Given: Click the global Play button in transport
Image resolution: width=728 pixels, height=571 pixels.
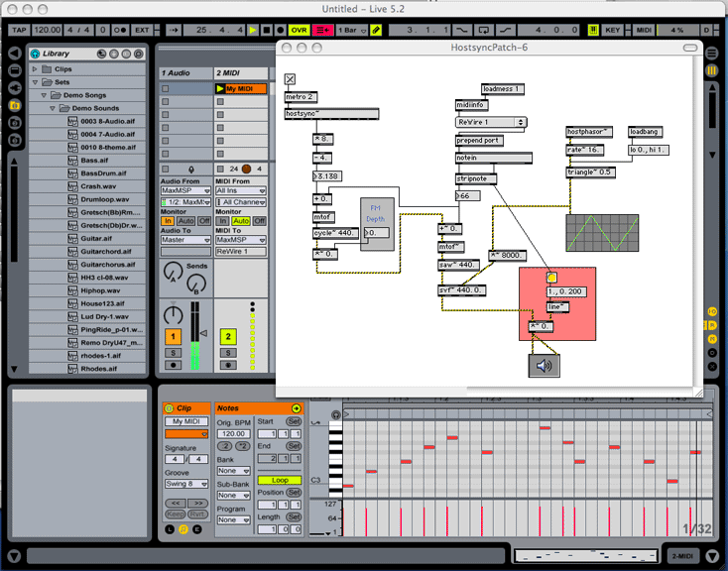Looking at the screenshot, I should pyautogui.click(x=253, y=30).
